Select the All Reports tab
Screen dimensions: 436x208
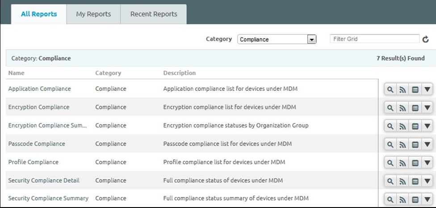coord(39,14)
